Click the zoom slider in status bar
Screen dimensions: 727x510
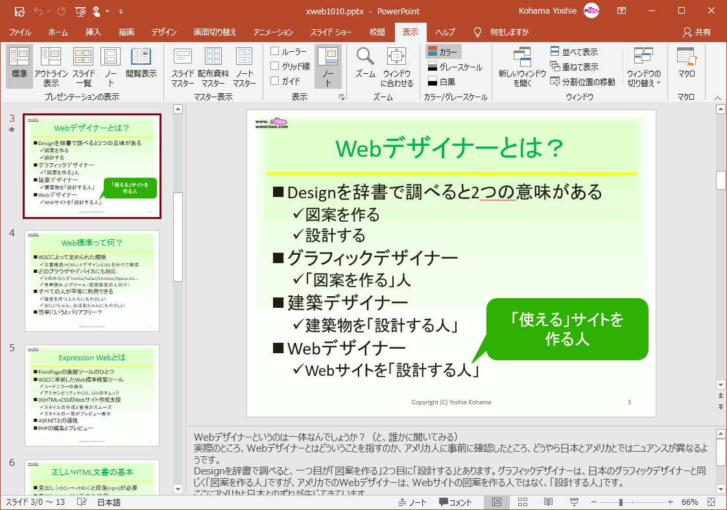[x=621, y=502]
